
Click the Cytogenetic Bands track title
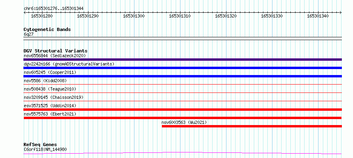click(x=47, y=29)
